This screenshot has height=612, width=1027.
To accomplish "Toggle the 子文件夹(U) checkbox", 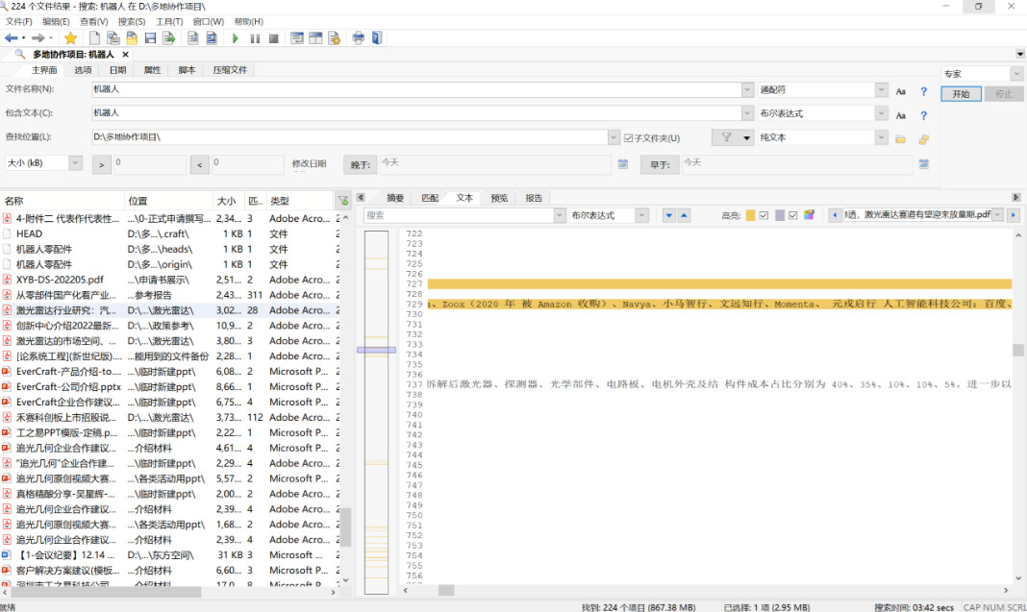I will [628, 138].
